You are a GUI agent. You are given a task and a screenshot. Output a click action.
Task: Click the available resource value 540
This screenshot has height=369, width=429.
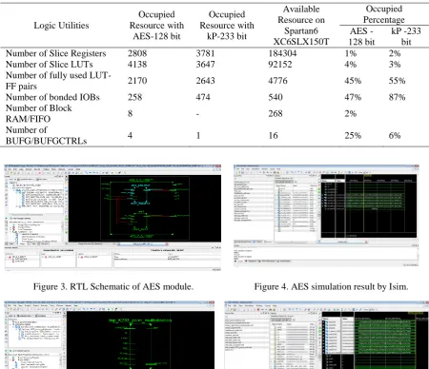(x=276, y=97)
